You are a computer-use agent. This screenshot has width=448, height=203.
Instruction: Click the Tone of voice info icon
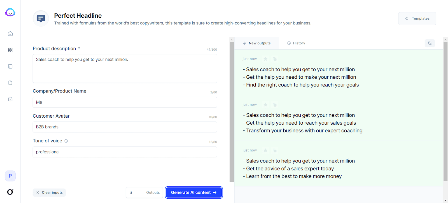(66, 141)
